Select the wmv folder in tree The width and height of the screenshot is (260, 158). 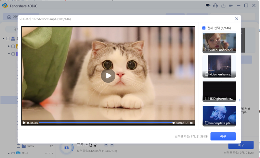pyautogui.click(x=31, y=146)
